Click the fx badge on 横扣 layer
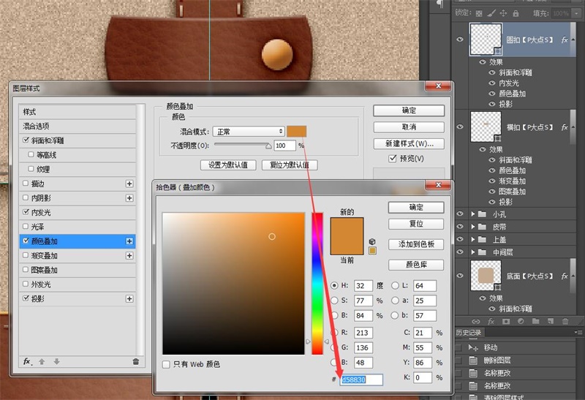The image size is (585, 400). (x=565, y=127)
